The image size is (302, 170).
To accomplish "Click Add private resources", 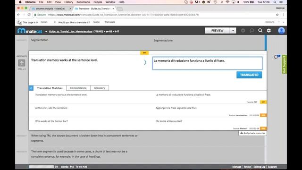I will tap(253, 133).
